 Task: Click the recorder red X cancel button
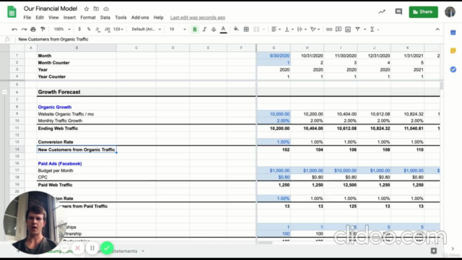(77, 248)
